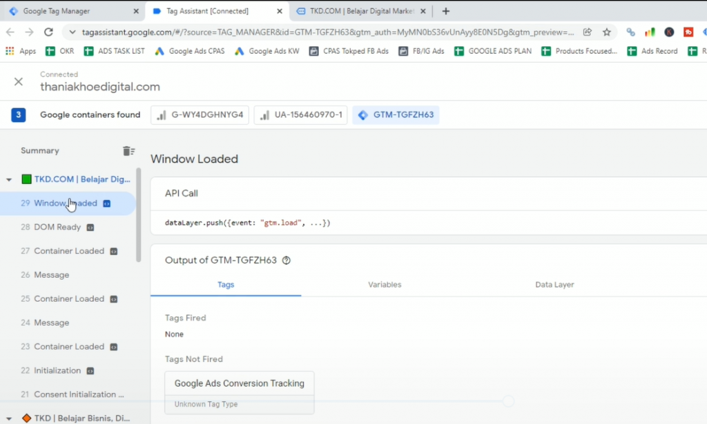Screen dimensions: 707x424
Task: Close the Tag Assistant connection with X icon
Action: (19, 81)
